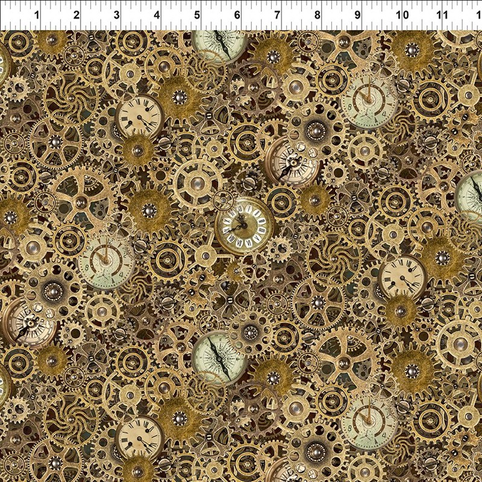Click the 6 inch ruler mark

tap(237, 14)
